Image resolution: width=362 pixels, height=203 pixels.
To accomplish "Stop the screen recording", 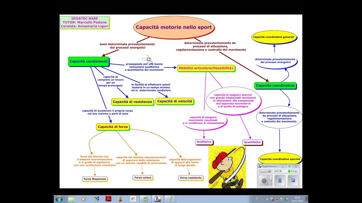I will 293,180.
